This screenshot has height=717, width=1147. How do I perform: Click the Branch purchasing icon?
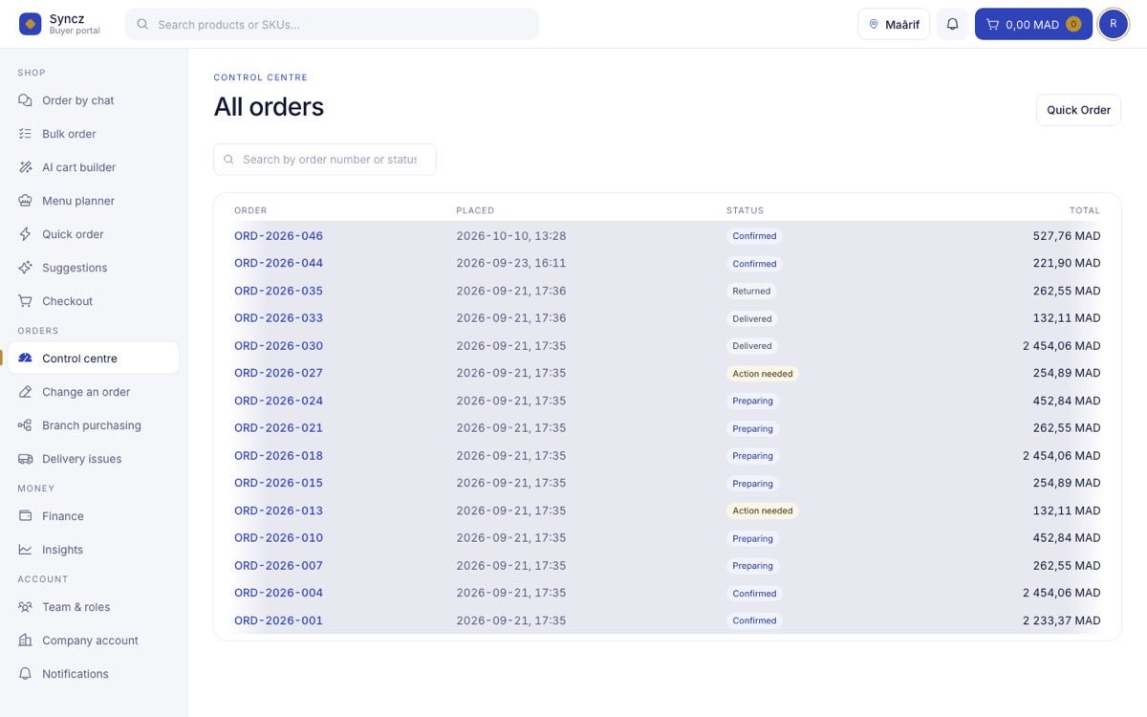(25, 425)
